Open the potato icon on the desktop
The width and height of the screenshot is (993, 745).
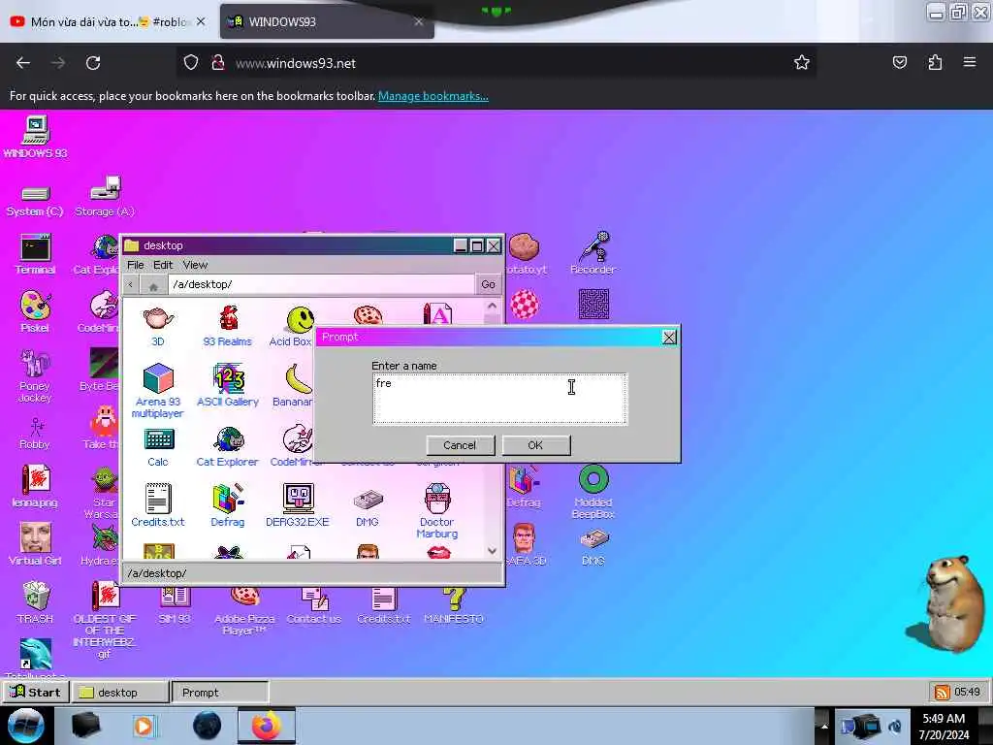coord(525,253)
